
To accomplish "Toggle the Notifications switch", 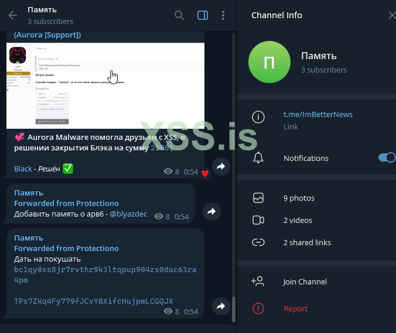I will [x=387, y=157].
